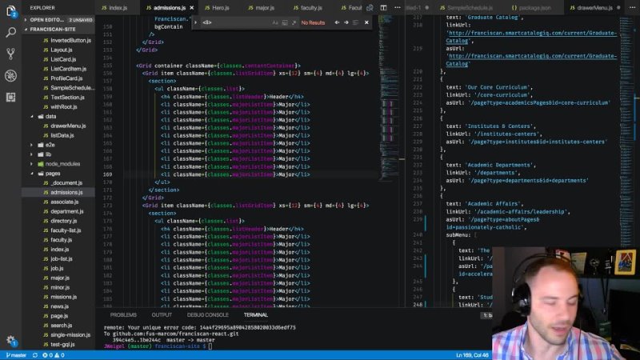640x360 pixels.
Task: Close the find widget
Action: pyautogui.click(x=366, y=22)
